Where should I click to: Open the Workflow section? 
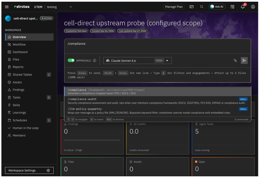click(x=29, y=45)
